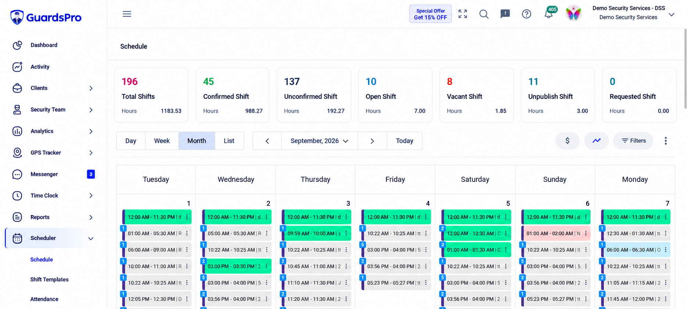Click the Messenger chat bubble icon
The image size is (687, 309).
click(x=17, y=174)
